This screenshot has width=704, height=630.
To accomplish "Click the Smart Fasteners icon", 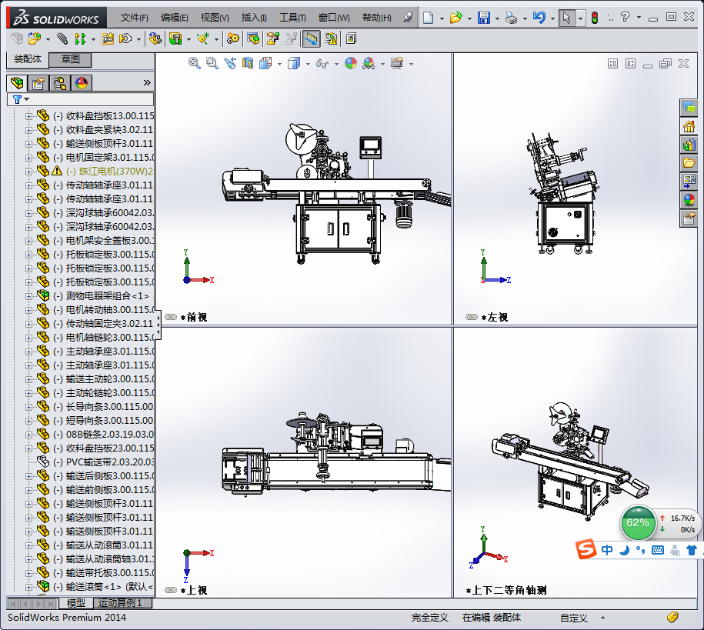I will 108,39.
